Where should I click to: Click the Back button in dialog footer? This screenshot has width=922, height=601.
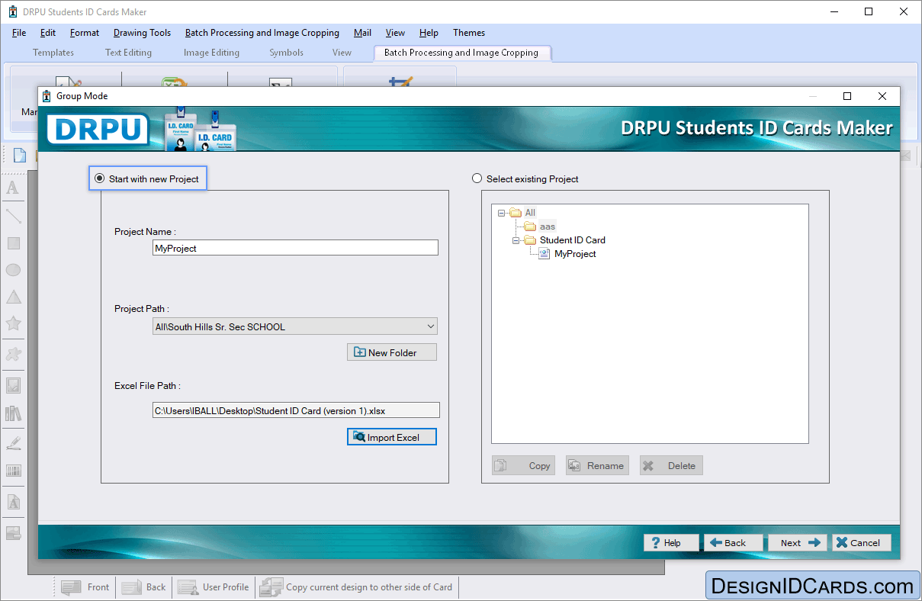tap(733, 543)
